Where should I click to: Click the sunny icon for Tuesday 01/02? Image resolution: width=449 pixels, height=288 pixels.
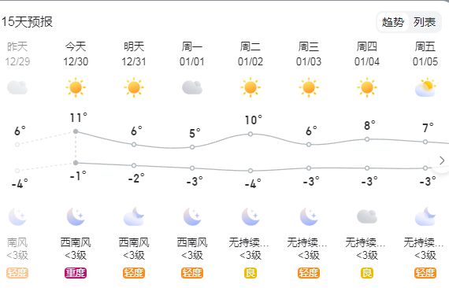click(250, 87)
